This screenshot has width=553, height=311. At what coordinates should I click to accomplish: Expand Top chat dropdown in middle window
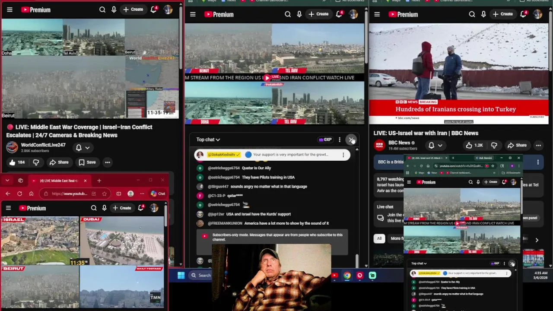pyautogui.click(x=208, y=140)
